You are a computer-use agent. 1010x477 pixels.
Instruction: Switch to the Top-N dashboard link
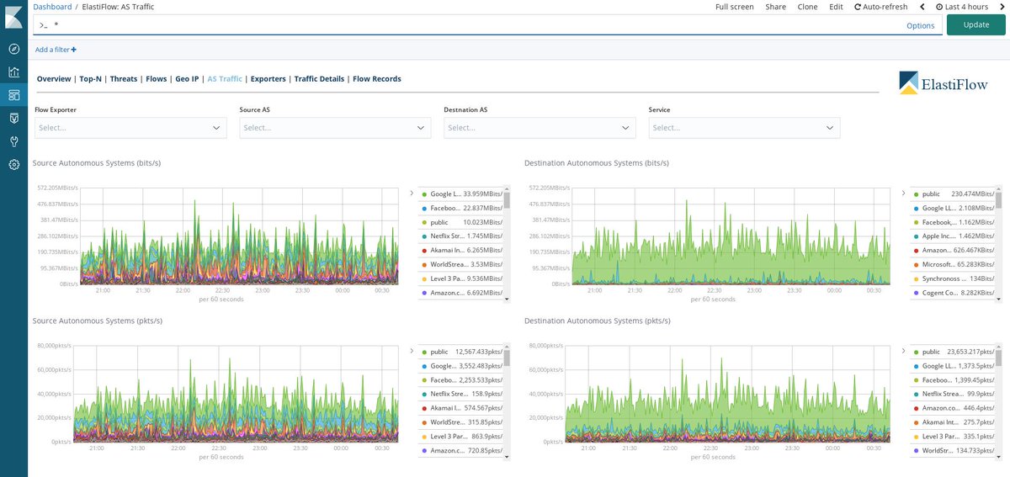(x=90, y=79)
